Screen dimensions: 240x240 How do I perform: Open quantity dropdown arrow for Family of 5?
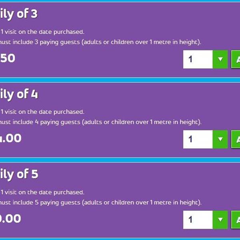[220, 220]
